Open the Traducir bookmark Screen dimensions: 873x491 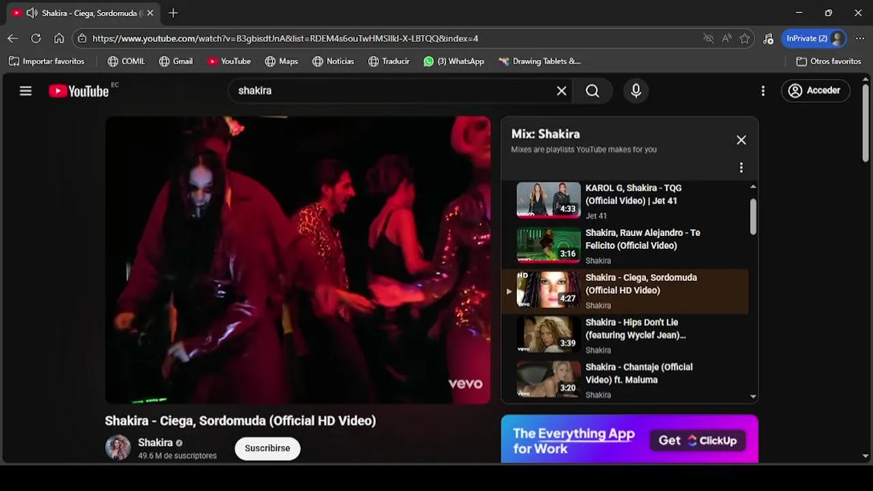click(389, 61)
